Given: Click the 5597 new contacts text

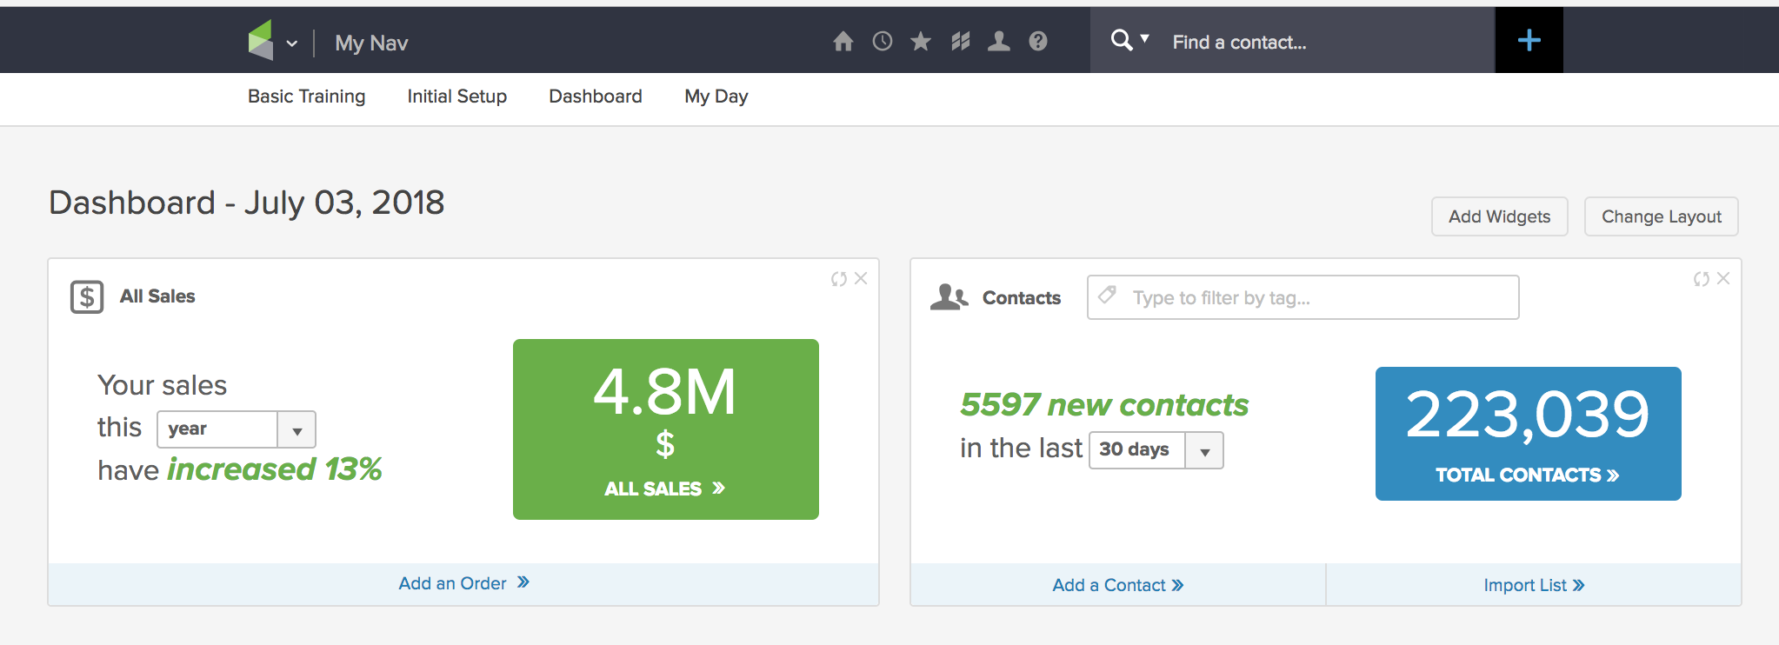Looking at the screenshot, I should pos(1104,405).
